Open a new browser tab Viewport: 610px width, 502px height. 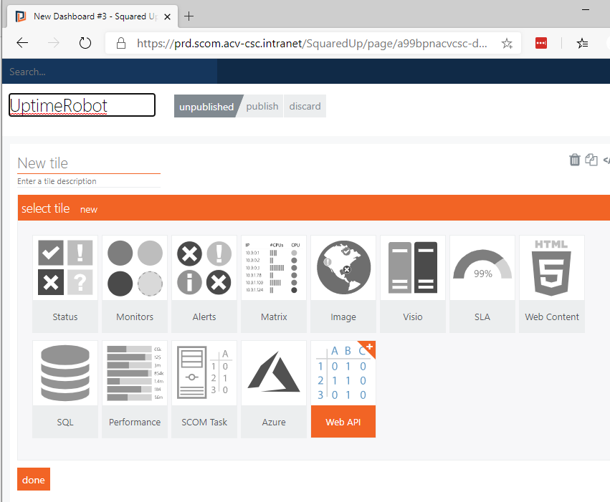189,16
